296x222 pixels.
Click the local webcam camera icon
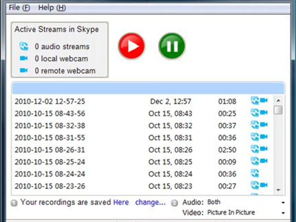[x=24, y=58]
